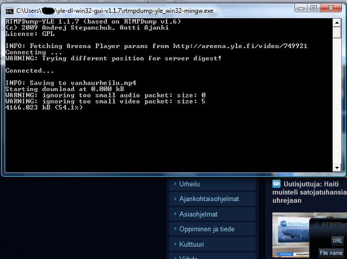Click the areena.yle.fi video URL text

(x=240, y=46)
